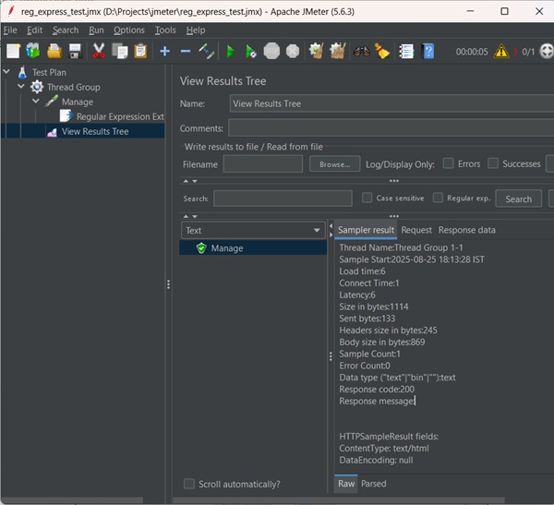Open the Text renderer dropdown
554x505 pixels.
tap(253, 231)
